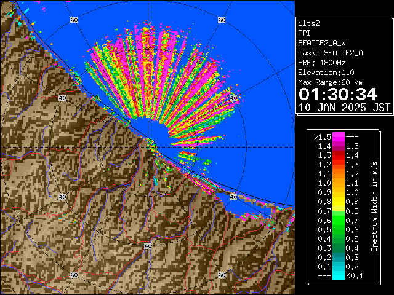Click the radar origin at the crosshair center
Image resolution: width=394 pixels, height=295 pixels.
148,147
